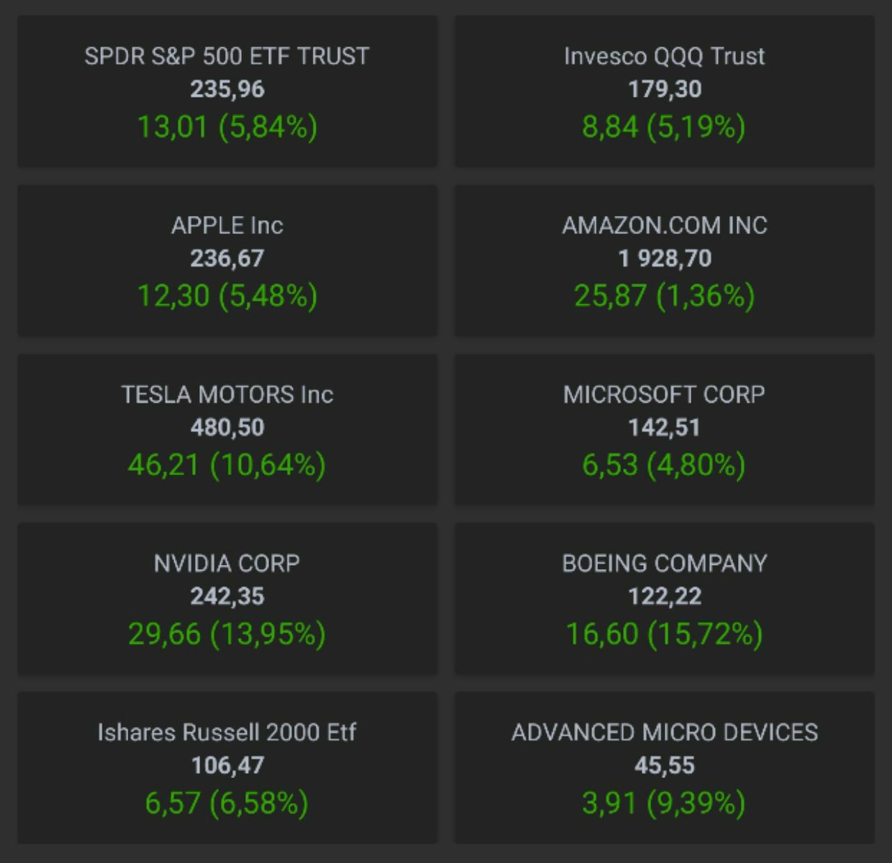Open the Ishares Russell 2000 Etf card
892x863 pixels.
point(227,768)
